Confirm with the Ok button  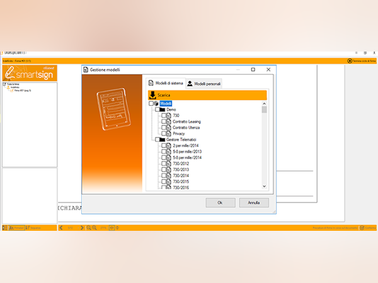point(220,203)
